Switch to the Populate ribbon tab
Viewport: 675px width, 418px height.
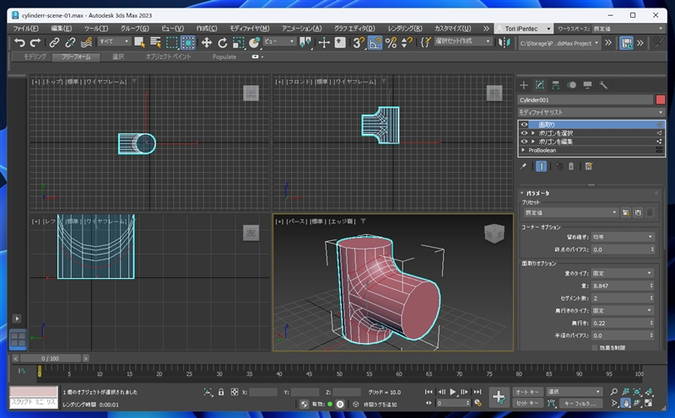click(224, 56)
